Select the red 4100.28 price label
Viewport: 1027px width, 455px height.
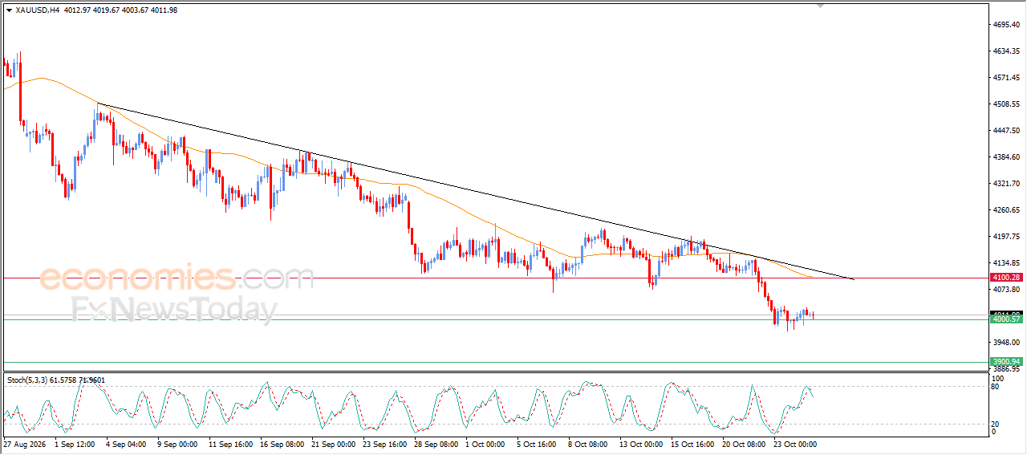coord(1006,277)
